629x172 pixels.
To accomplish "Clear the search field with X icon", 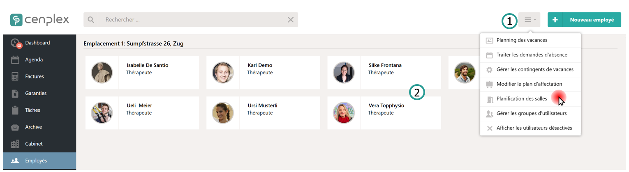I will [x=291, y=20].
